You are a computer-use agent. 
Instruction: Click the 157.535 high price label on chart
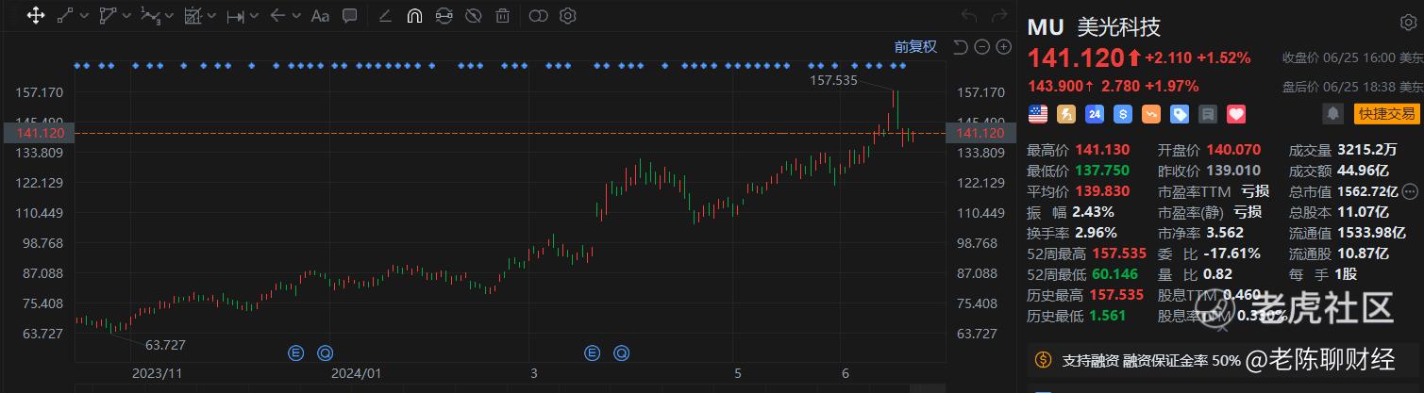[834, 81]
